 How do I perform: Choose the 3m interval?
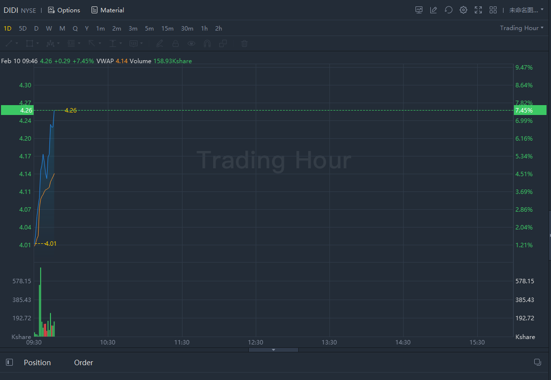point(133,29)
